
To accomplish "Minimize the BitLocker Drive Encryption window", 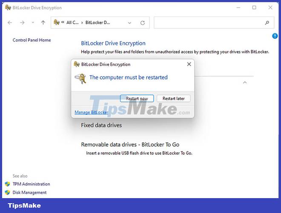I will tap(238, 8).
